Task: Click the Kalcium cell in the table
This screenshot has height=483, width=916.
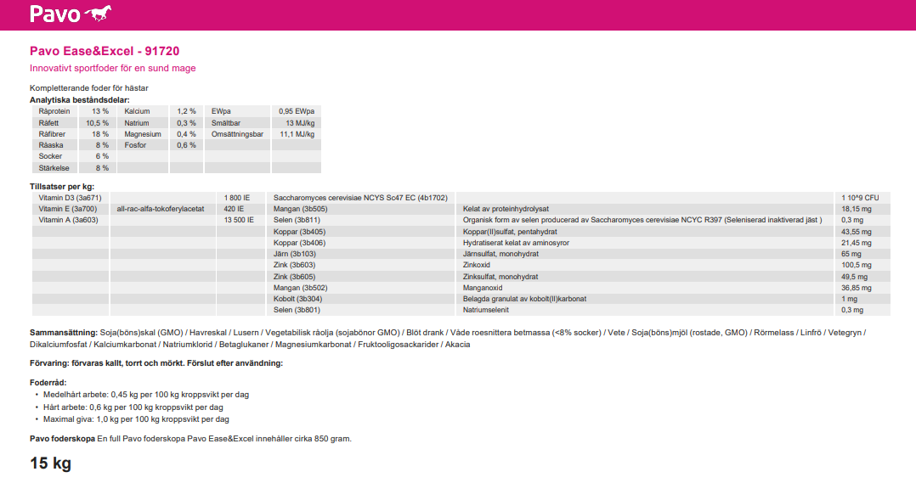Action: click(x=138, y=111)
